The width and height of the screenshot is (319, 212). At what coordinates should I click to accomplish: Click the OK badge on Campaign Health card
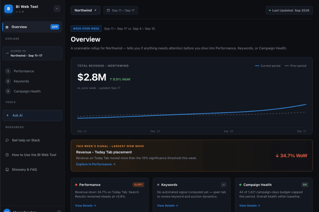pos(305,185)
